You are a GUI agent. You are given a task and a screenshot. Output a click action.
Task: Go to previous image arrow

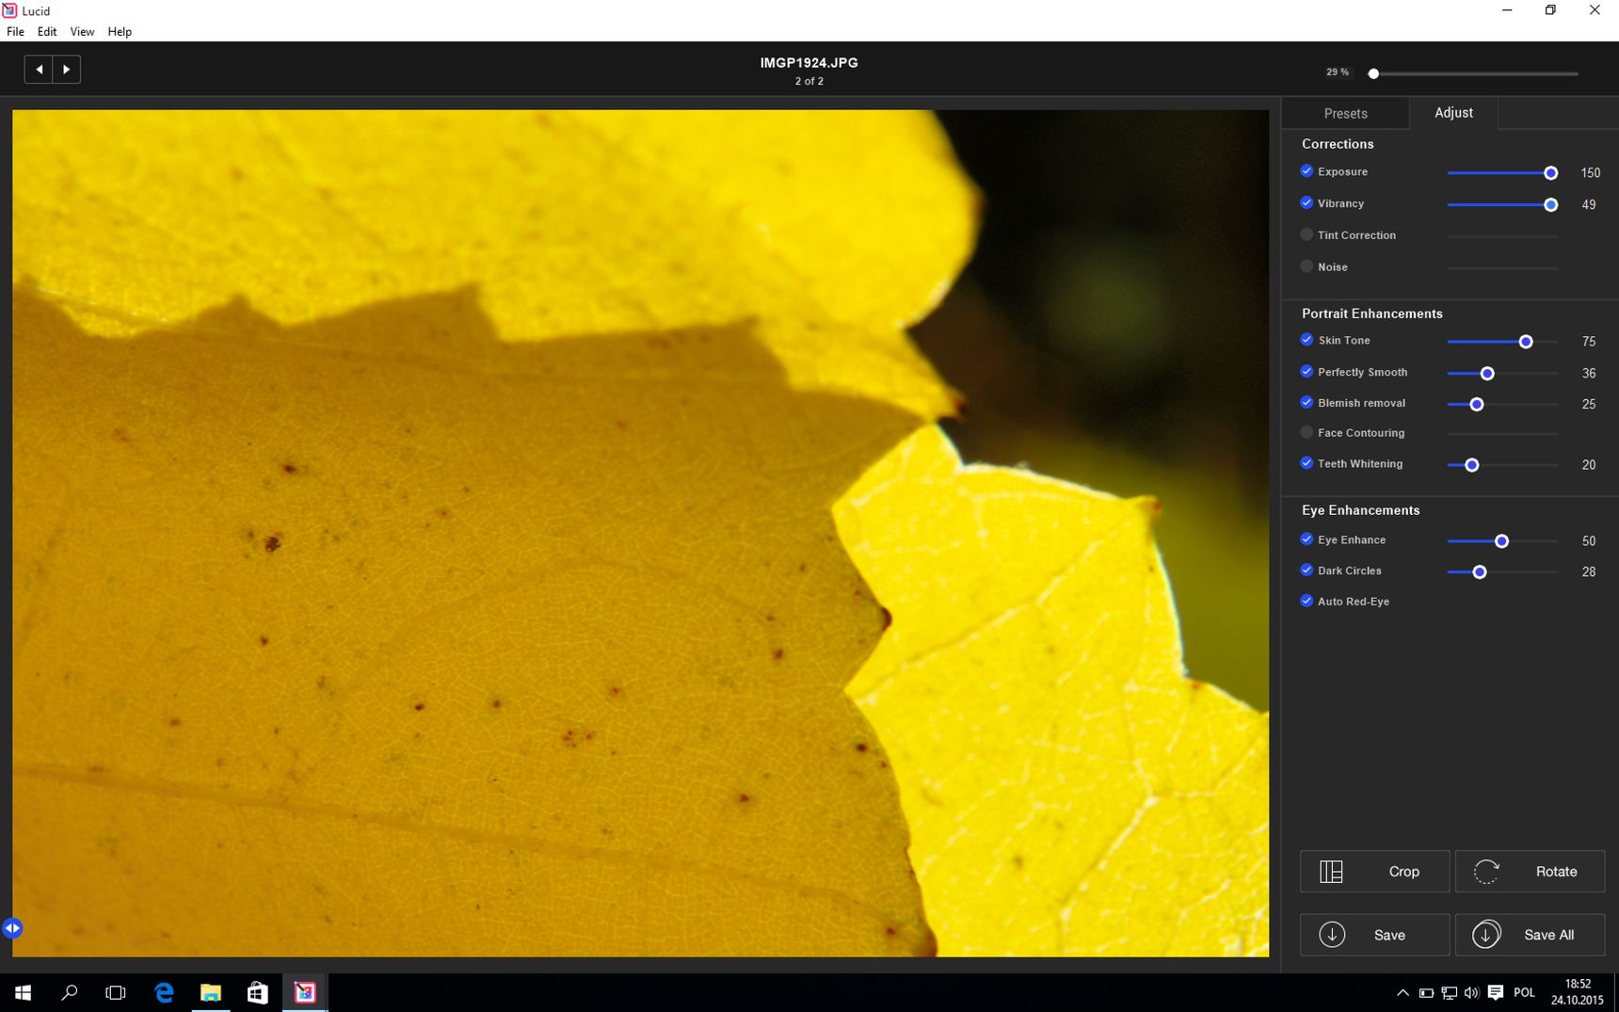pyautogui.click(x=39, y=69)
